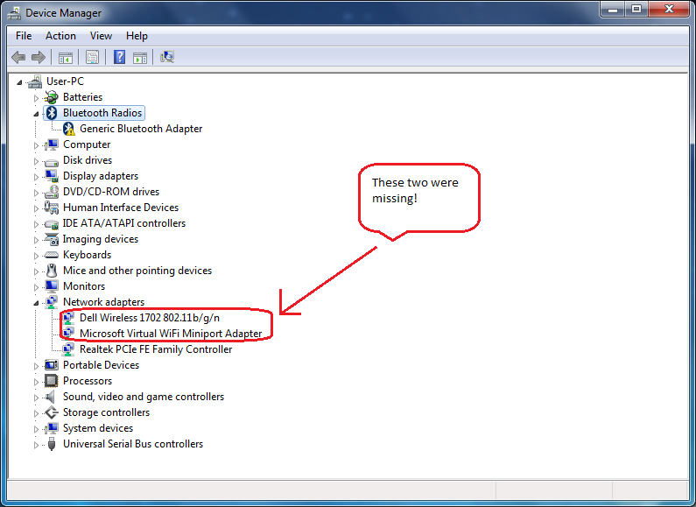Select the IDE ATA/ATAPI controllers label
The height and width of the screenshot is (507, 696).
pos(123,223)
